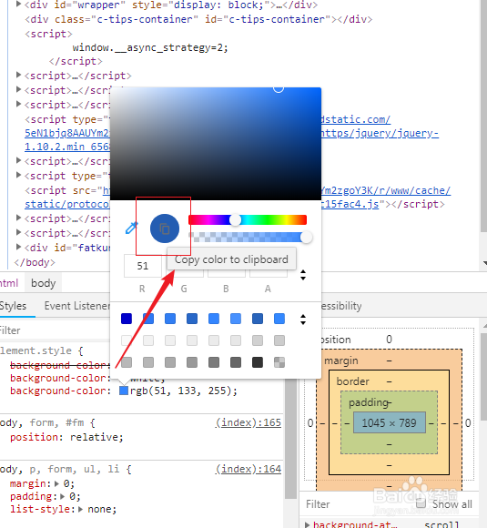This screenshot has height=528, width=487.
Task: Select the c-tips-container div node
Action: 198,19
